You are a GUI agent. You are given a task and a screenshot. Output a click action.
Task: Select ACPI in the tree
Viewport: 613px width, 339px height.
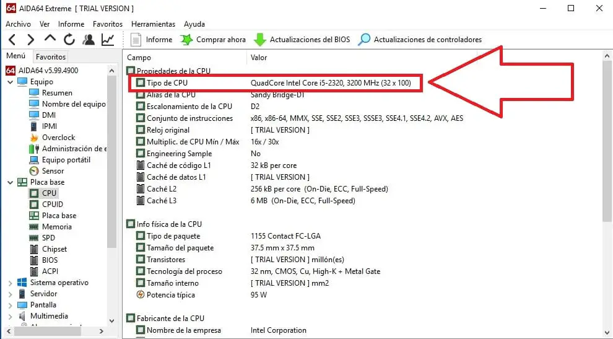(x=44, y=271)
